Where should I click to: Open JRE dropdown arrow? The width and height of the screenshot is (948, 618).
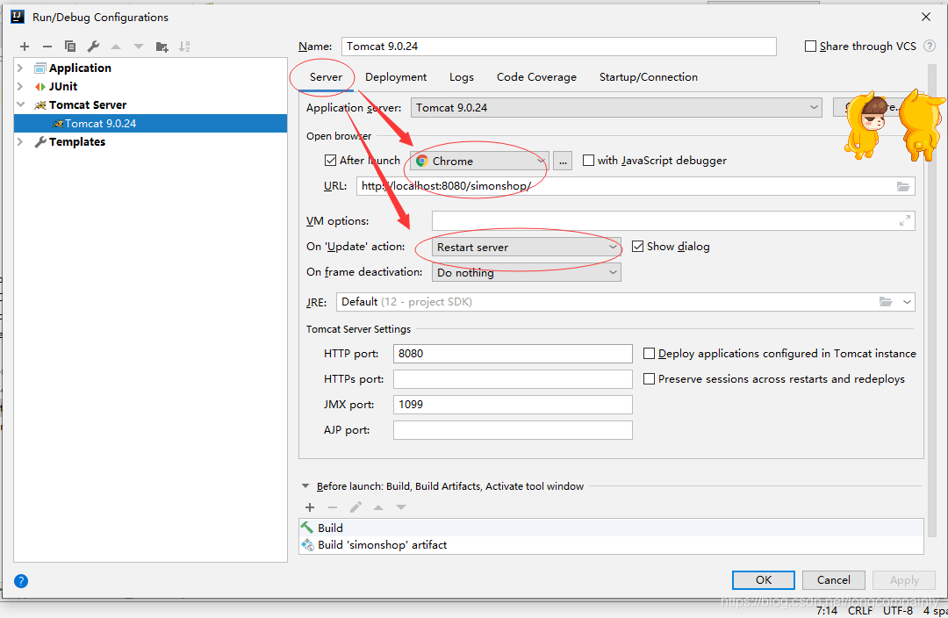click(x=907, y=302)
